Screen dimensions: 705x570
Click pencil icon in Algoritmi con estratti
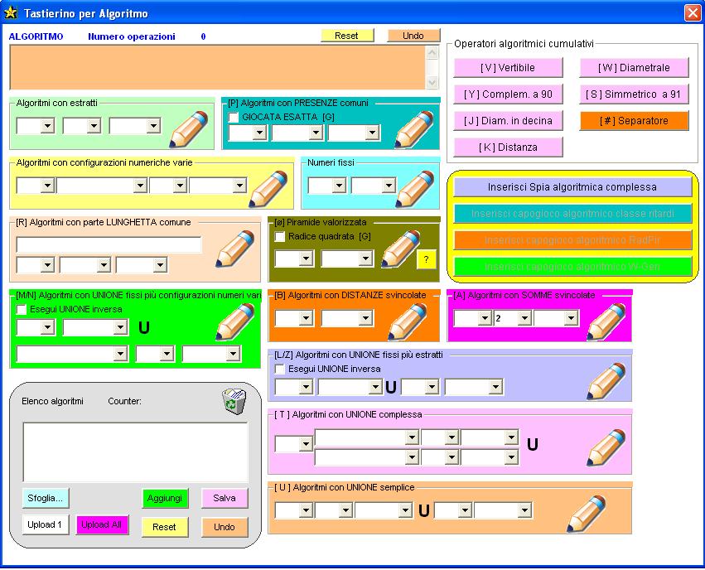189,128
